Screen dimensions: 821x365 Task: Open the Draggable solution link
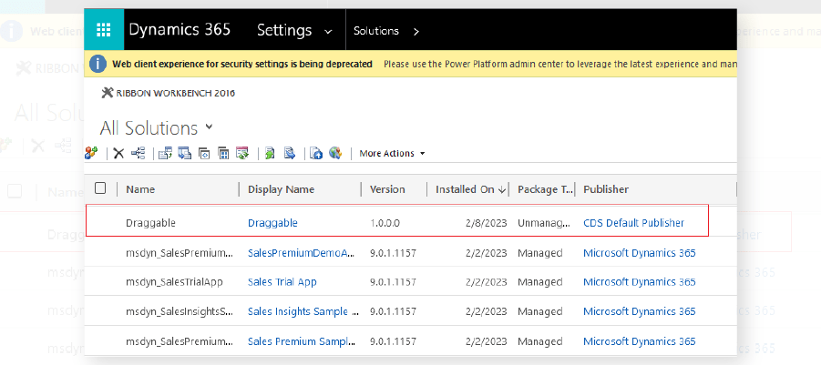[272, 223]
